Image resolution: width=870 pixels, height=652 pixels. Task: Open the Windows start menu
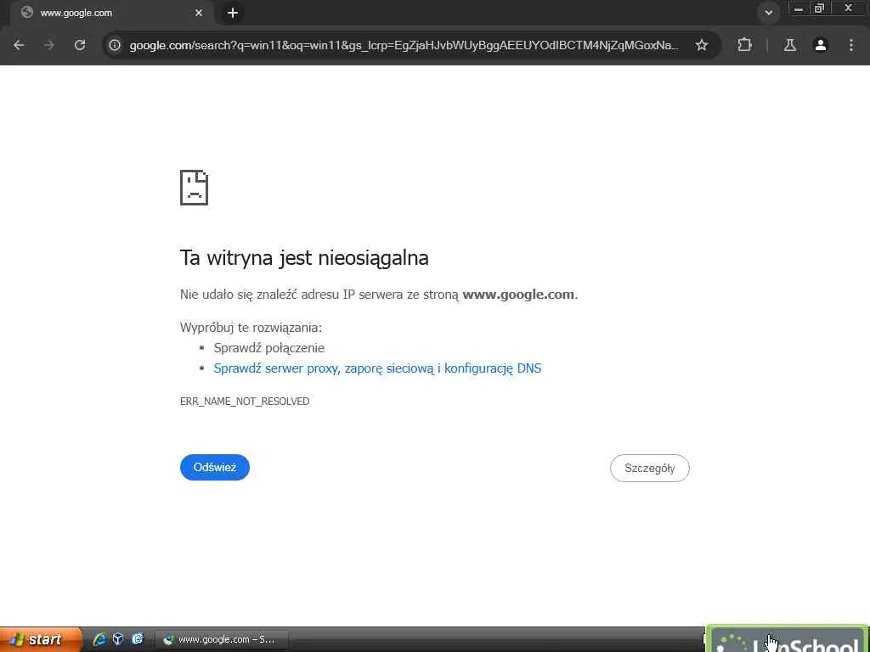(41, 639)
